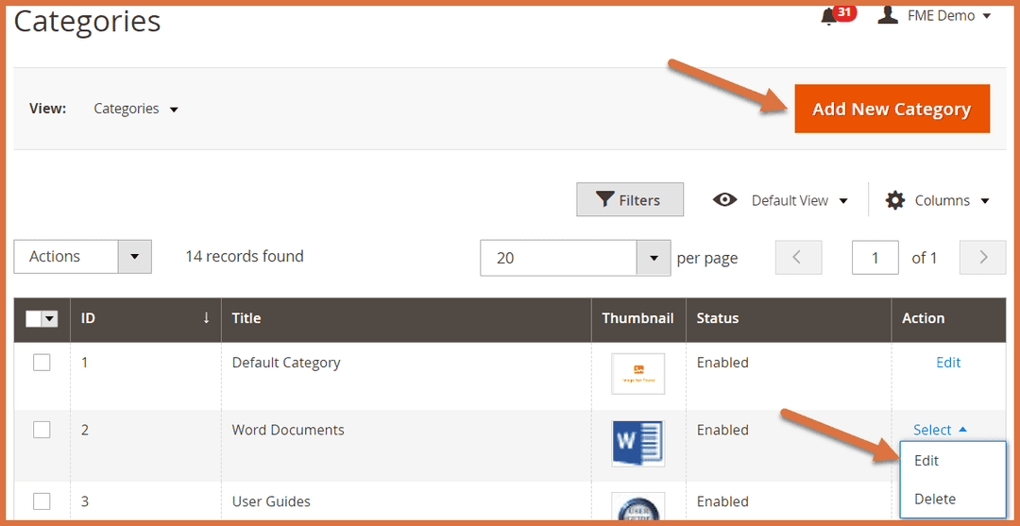
Task: Expand the Actions dropdown
Action: tap(134, 257)
